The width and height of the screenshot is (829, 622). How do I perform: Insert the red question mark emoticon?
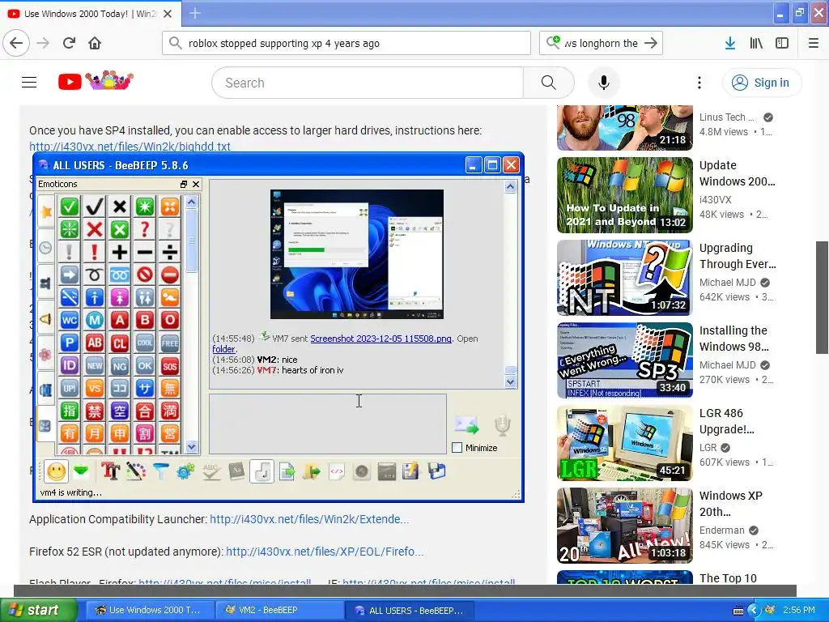144,229
